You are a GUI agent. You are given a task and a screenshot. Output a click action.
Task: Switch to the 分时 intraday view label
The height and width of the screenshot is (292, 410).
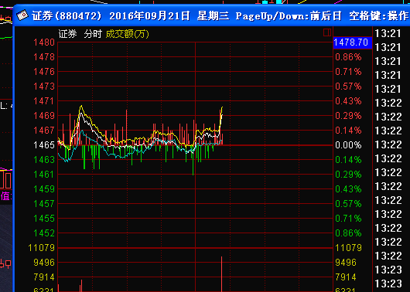tap(93, 34)
